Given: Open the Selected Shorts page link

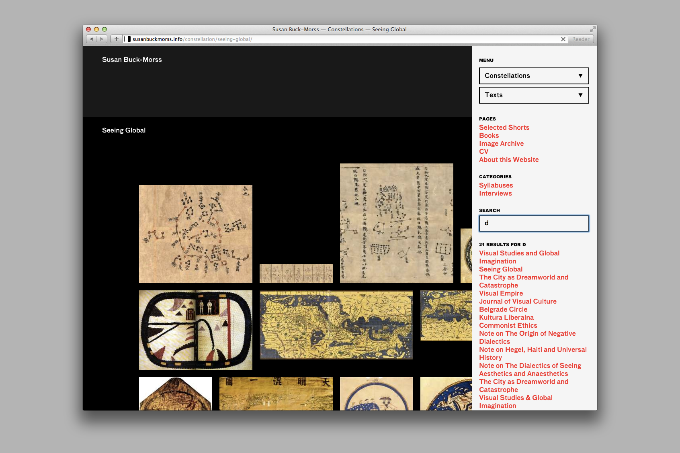Looking at the screenshot, I should 504,127.
